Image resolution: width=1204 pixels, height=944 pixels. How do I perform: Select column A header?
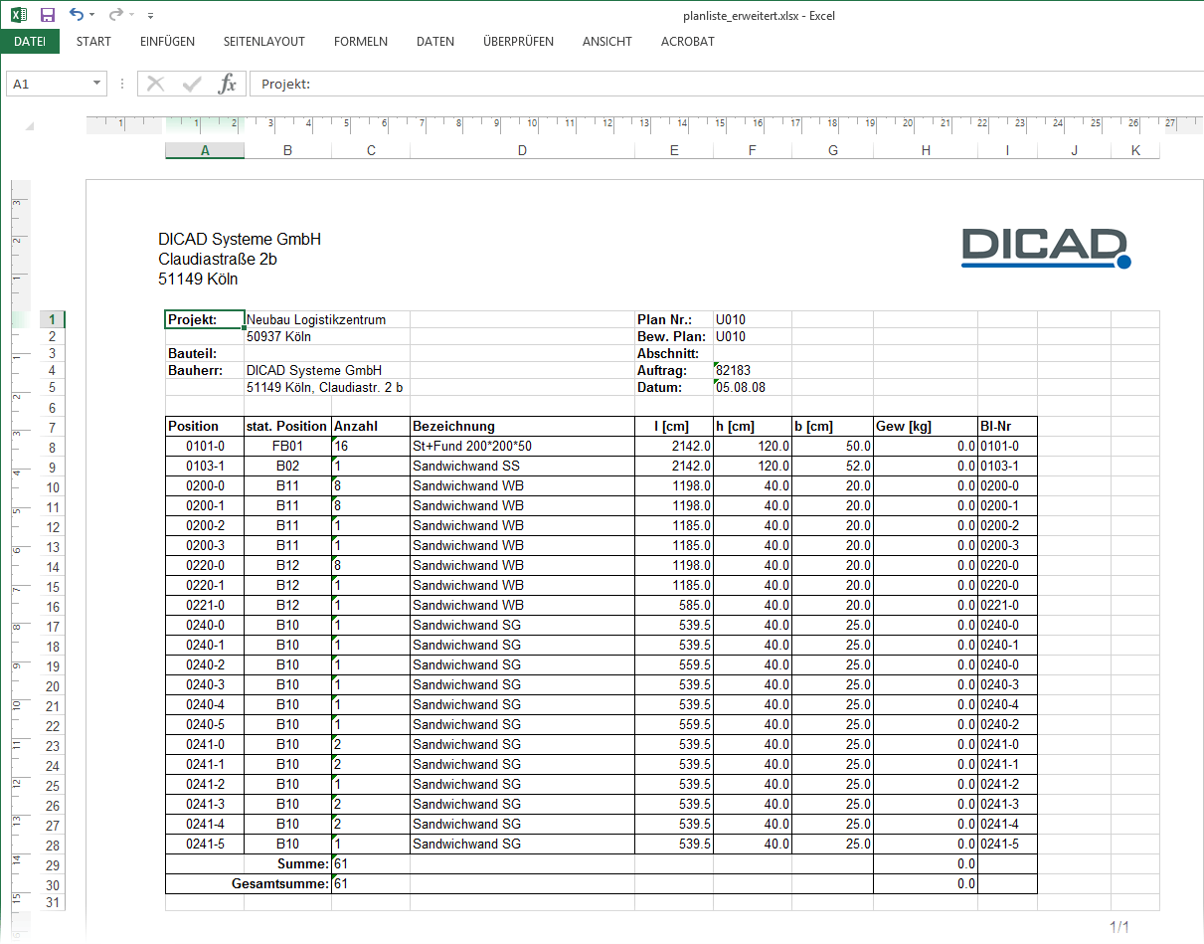click(x=205, y=151)
